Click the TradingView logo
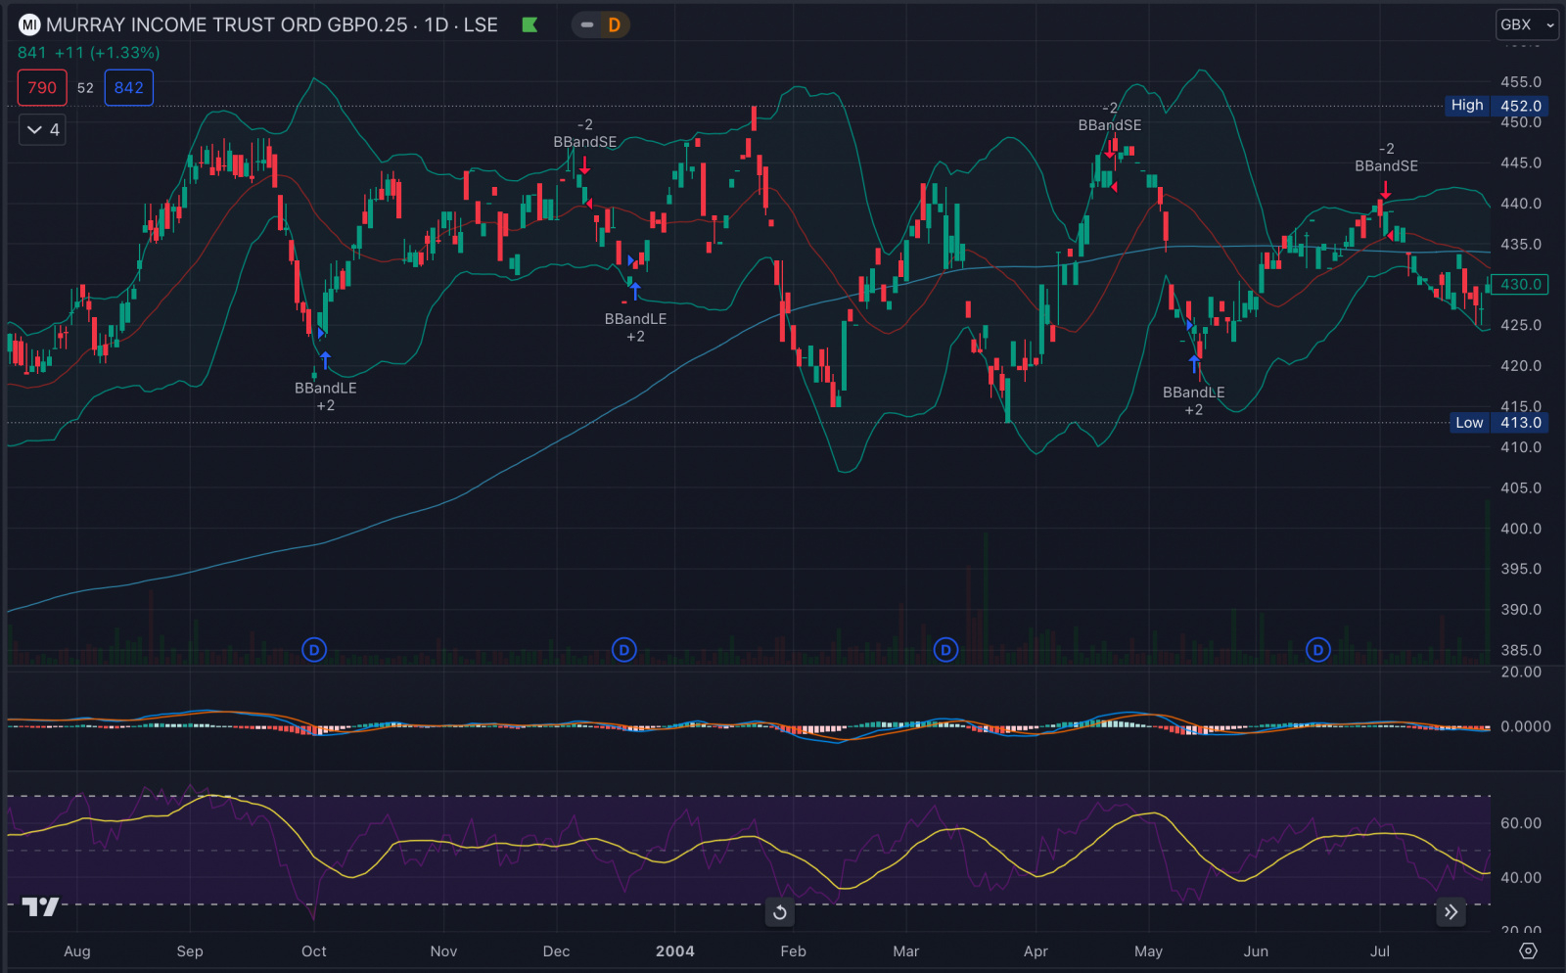The width and height of the screenshot is (1566, 973). click(x=41, y=906)
